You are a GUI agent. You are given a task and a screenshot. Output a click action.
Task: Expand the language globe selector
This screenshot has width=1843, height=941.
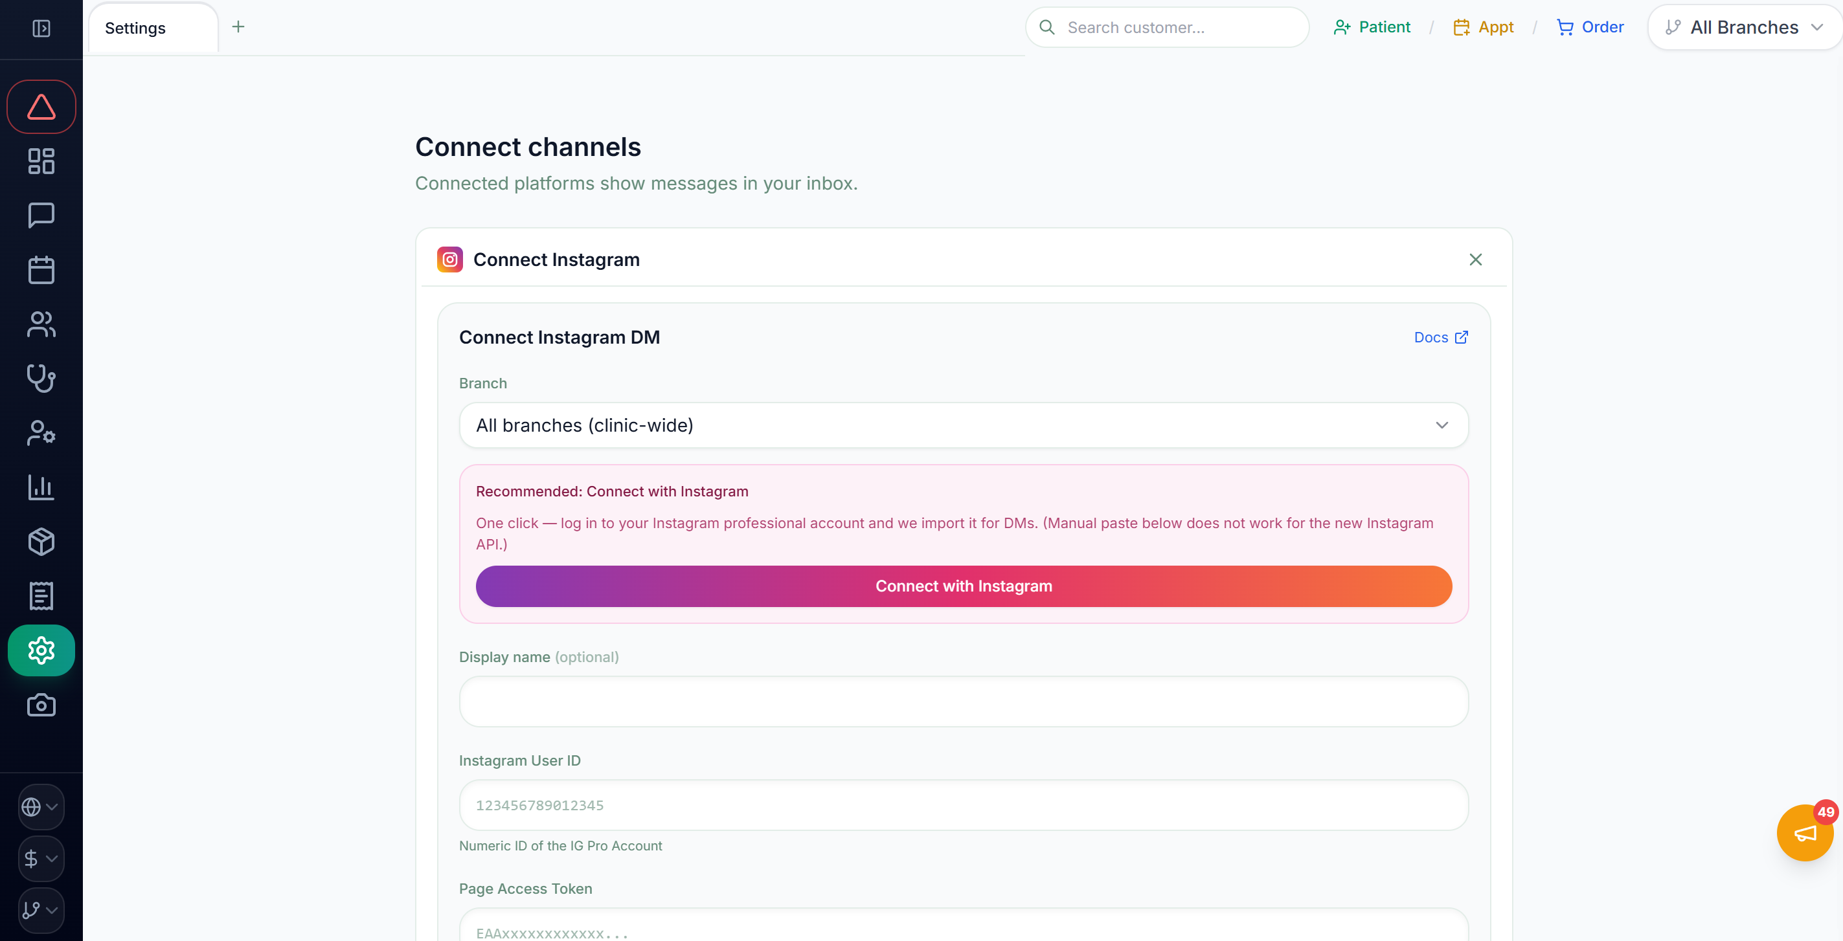coord(41,807)
